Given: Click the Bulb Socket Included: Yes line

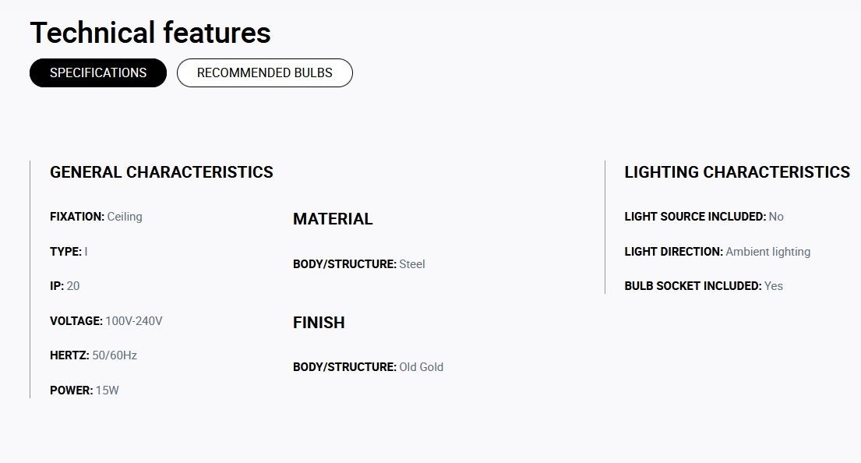Looking at the screenshot, I should tap(704, 286).
